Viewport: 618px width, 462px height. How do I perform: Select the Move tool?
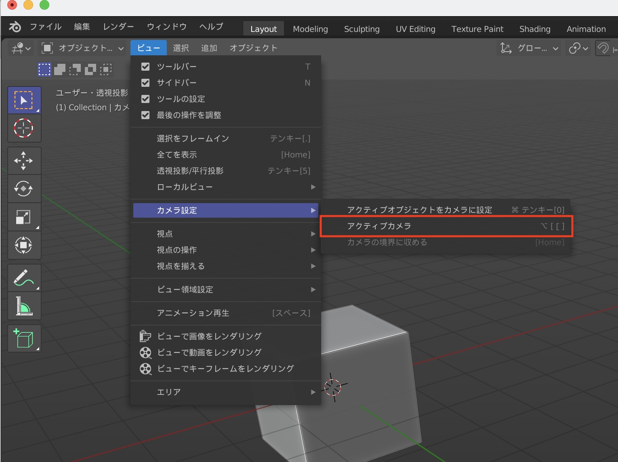(x=24, y=161)
